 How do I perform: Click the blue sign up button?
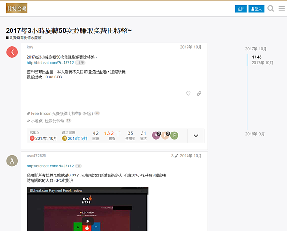(241, 9)
